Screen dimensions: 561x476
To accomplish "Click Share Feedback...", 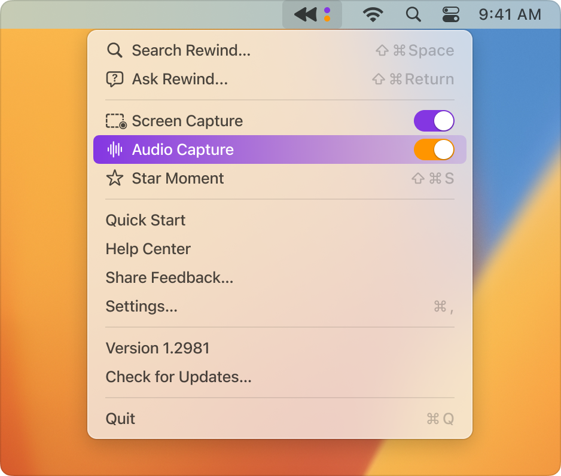I will point(169,277).
